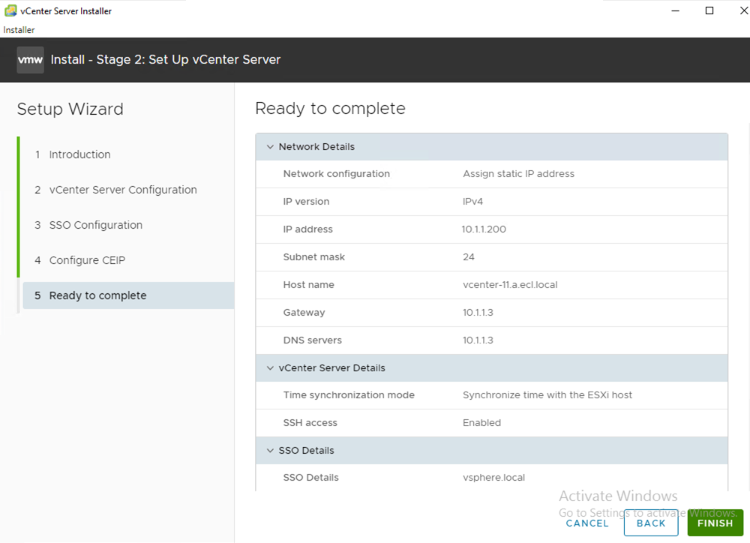Open the Installer menu
The width and height of the screenshot is (750, 543).
point(19,30)
